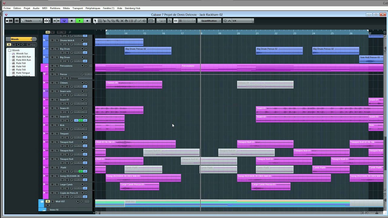Select the Large Cymb Percus-01 clip at bar 21
Image resolution: width=388 pixels, height=218 pixels.
(271, 186)
